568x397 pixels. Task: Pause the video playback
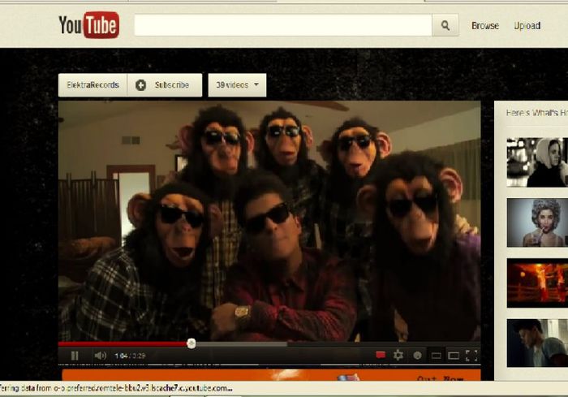click(75, 356)
